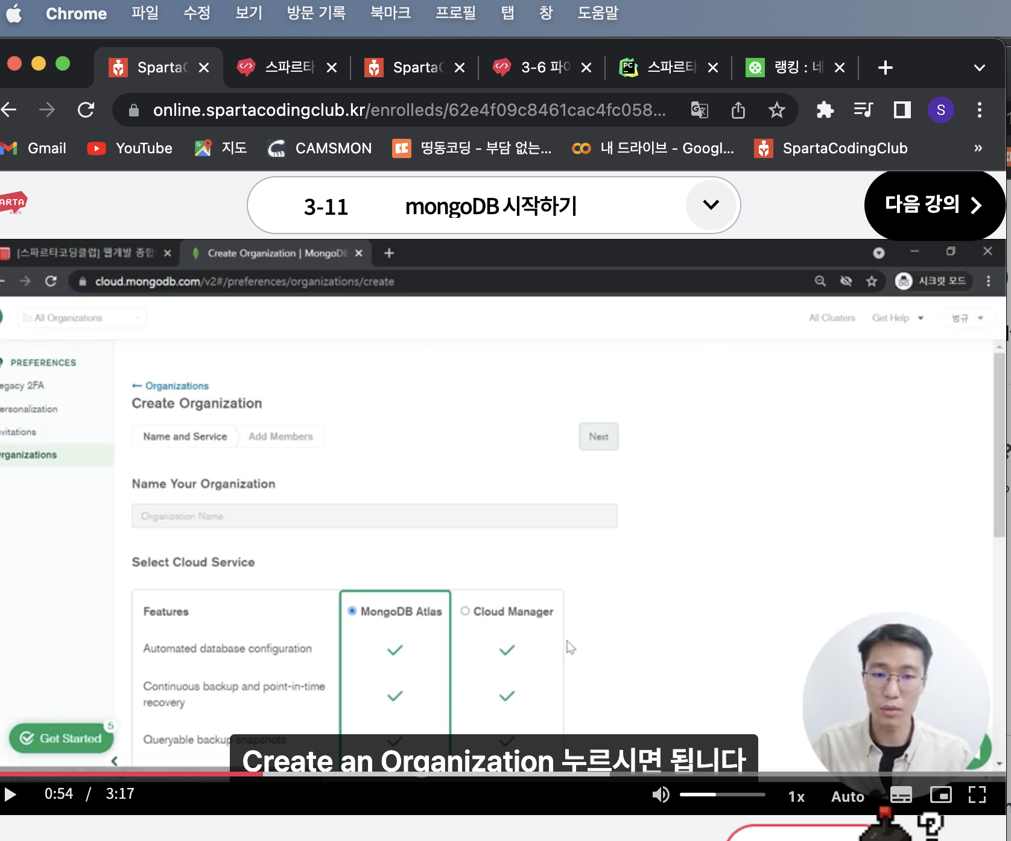
Task: Toggle the Chrome side panel
Action: [x=902, y=110]
